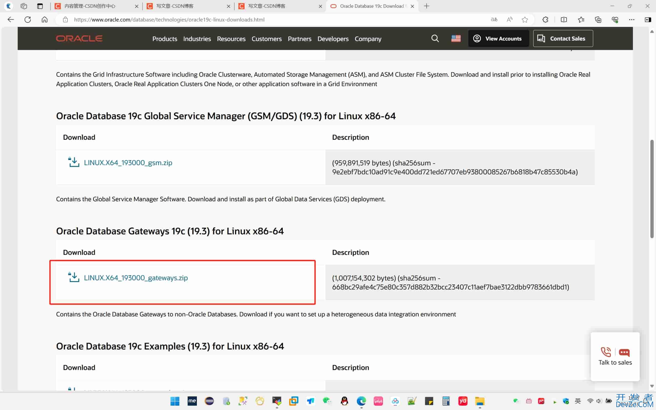Activate the Read Aloud icon
The width and height of the screenshot is (656, 410).
click(510, 19)
